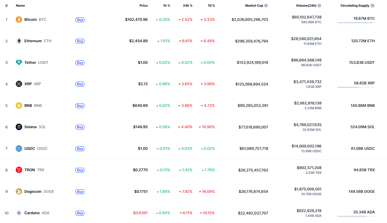Click the Buy button in the XRP row

(80, 84)
